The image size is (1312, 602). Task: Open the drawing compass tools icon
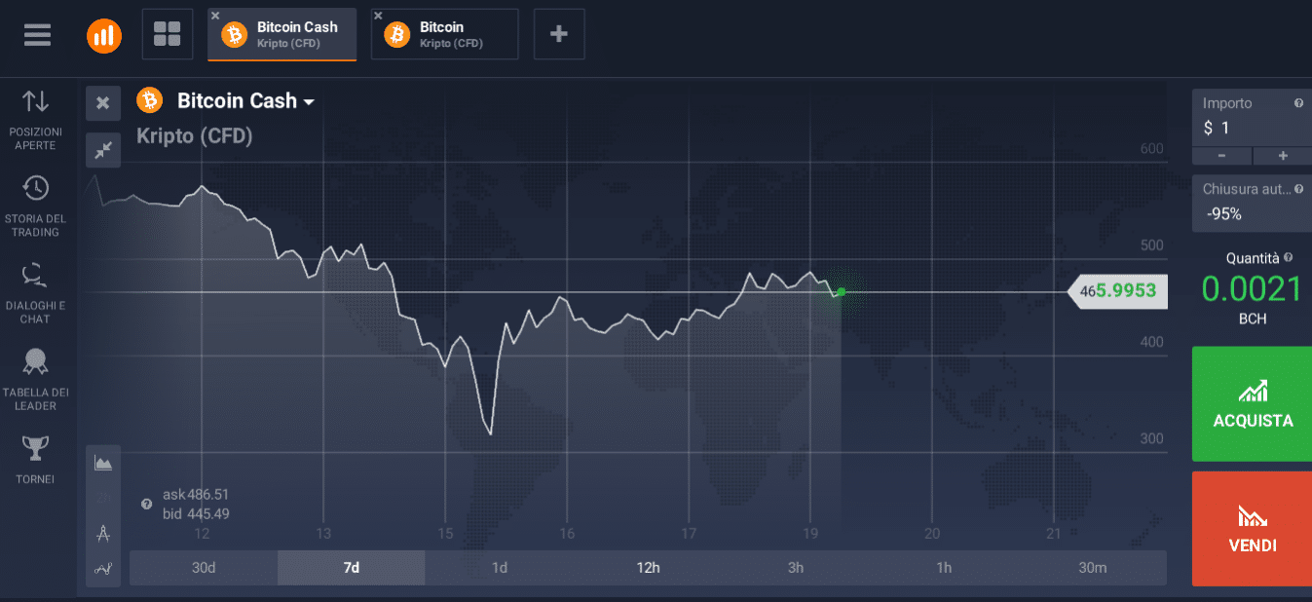(103, 533)
